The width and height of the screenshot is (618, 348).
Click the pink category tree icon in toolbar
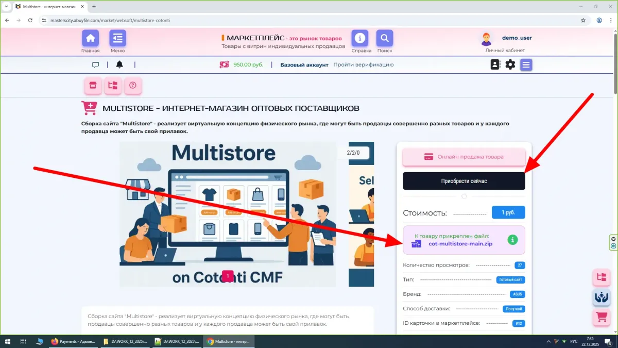click(x=113, y=86)
